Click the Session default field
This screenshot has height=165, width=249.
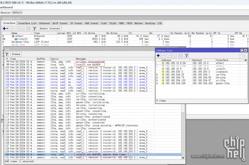17,12
